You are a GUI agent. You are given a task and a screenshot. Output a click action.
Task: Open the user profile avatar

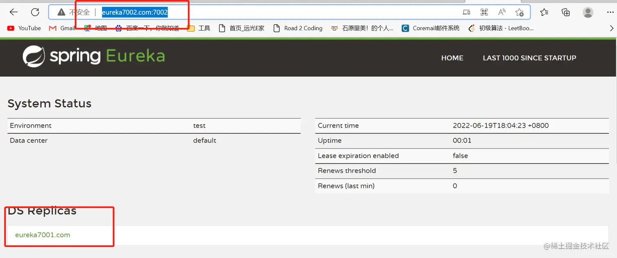588,12
